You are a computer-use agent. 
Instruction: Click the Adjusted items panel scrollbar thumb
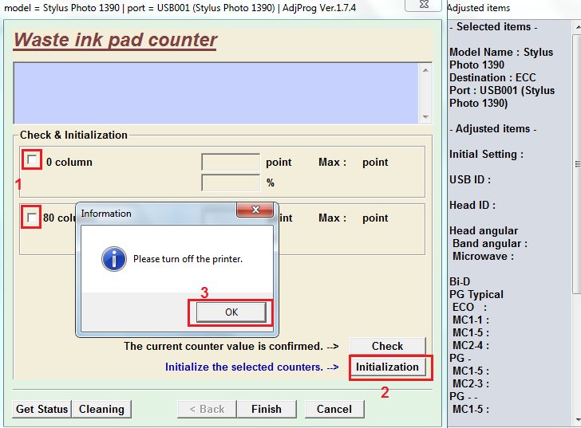[x=577, y=163]
